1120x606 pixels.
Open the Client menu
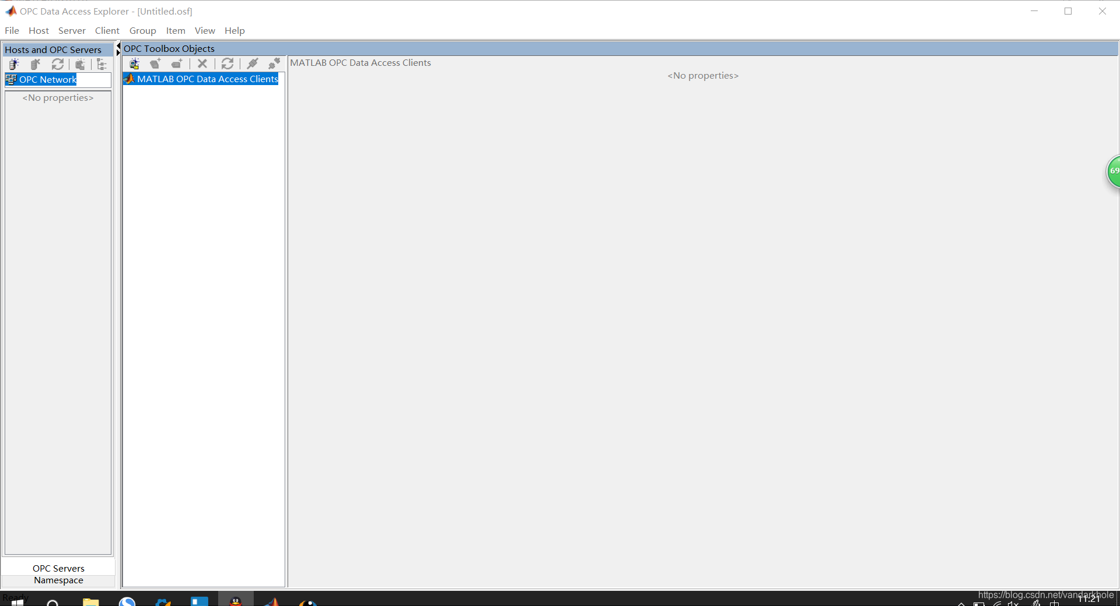107,31
